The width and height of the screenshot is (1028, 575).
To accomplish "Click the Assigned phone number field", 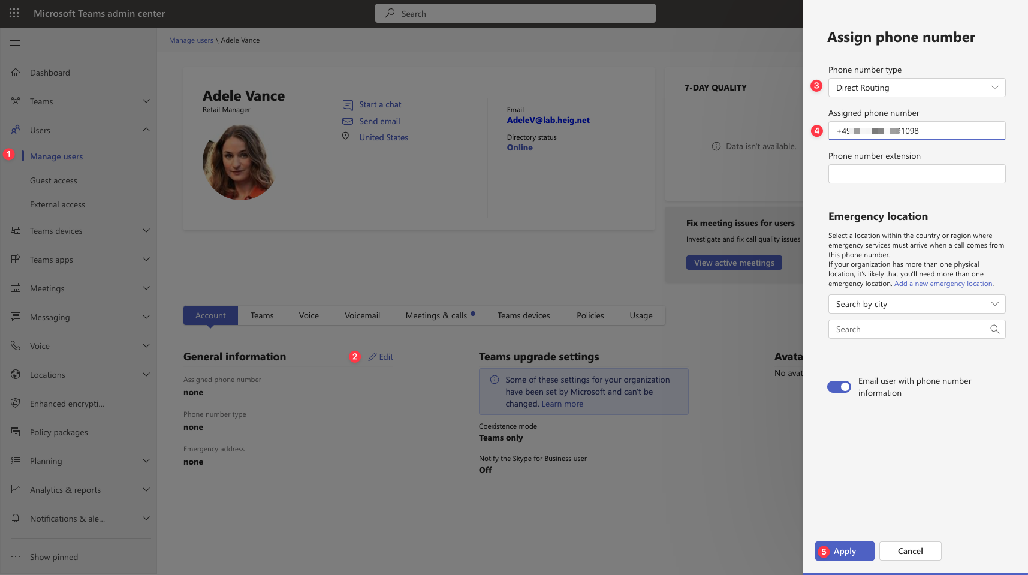I will [x=917, y=131].
